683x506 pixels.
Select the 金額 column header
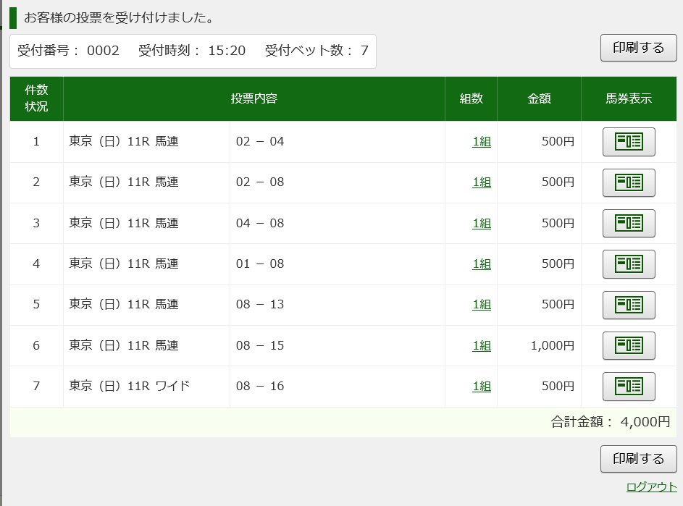click(539, 98)
